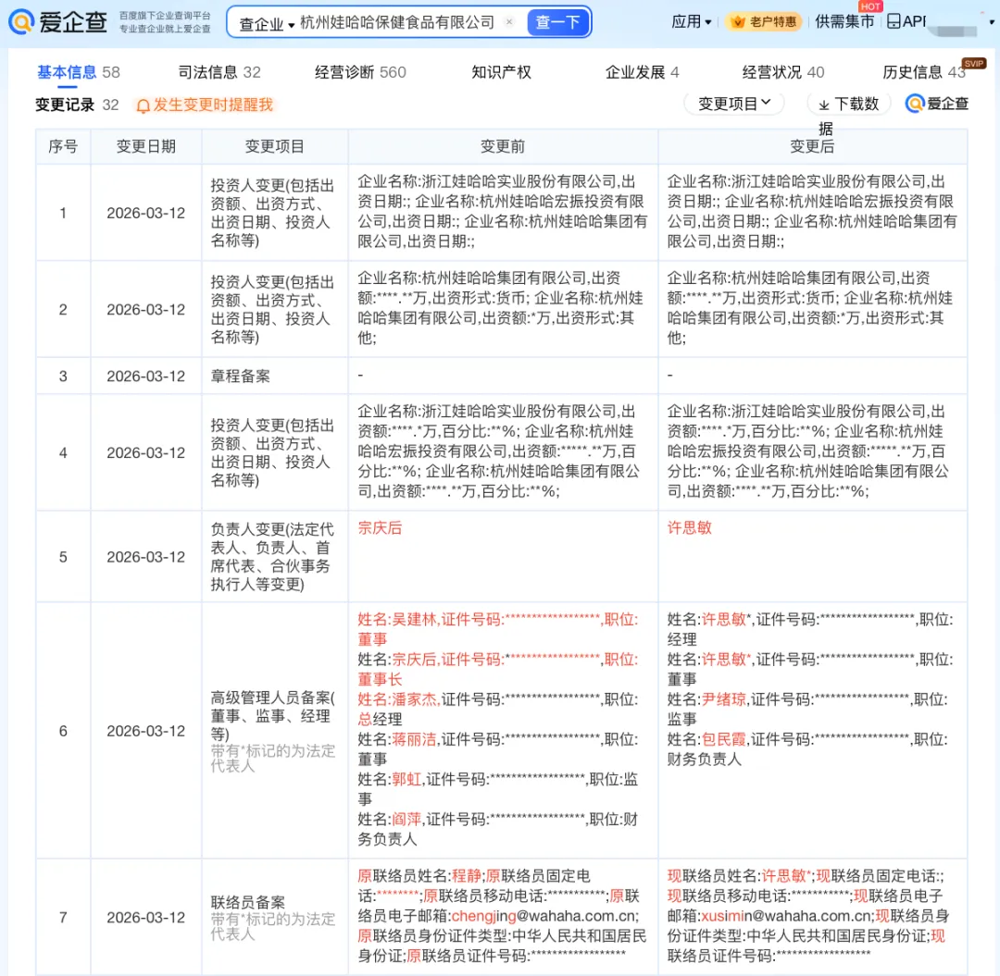Click the name 包民霞 in row 6
The image size is (1000, 976).
click(x=724, y=739)
